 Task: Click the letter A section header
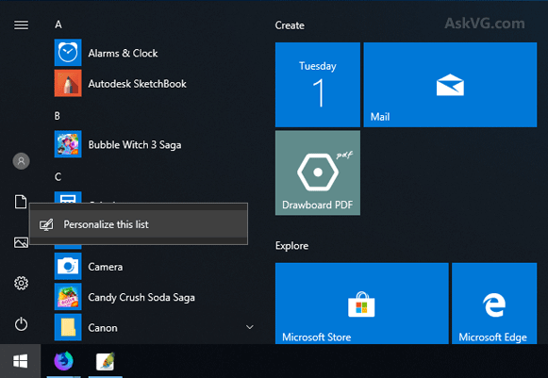[x=58, y=25]
